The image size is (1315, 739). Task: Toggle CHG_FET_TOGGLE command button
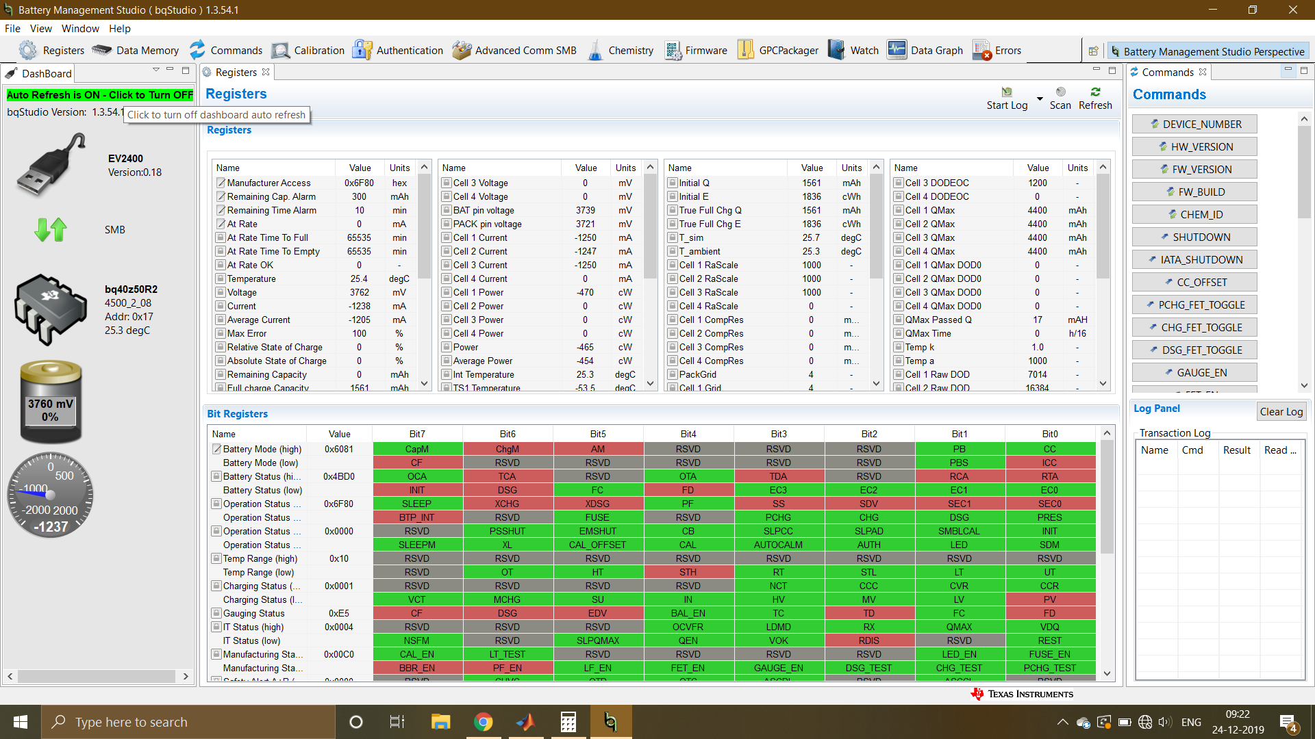click(x=1194, y=327)
